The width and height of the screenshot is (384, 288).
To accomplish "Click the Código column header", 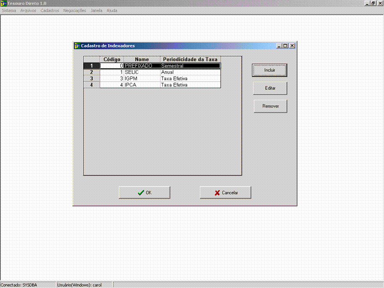I will (112, 60).
